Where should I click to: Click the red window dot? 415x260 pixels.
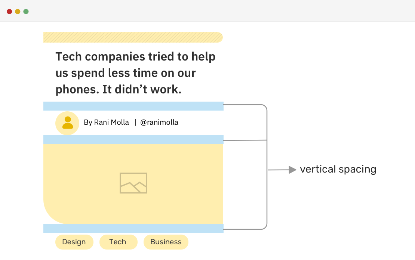point(9,12)
